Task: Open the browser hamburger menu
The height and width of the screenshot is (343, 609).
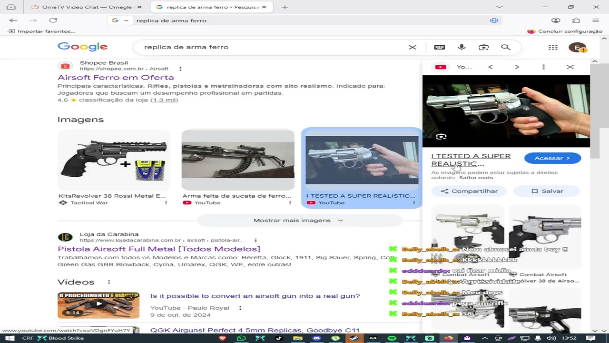Action: (596, 20)
